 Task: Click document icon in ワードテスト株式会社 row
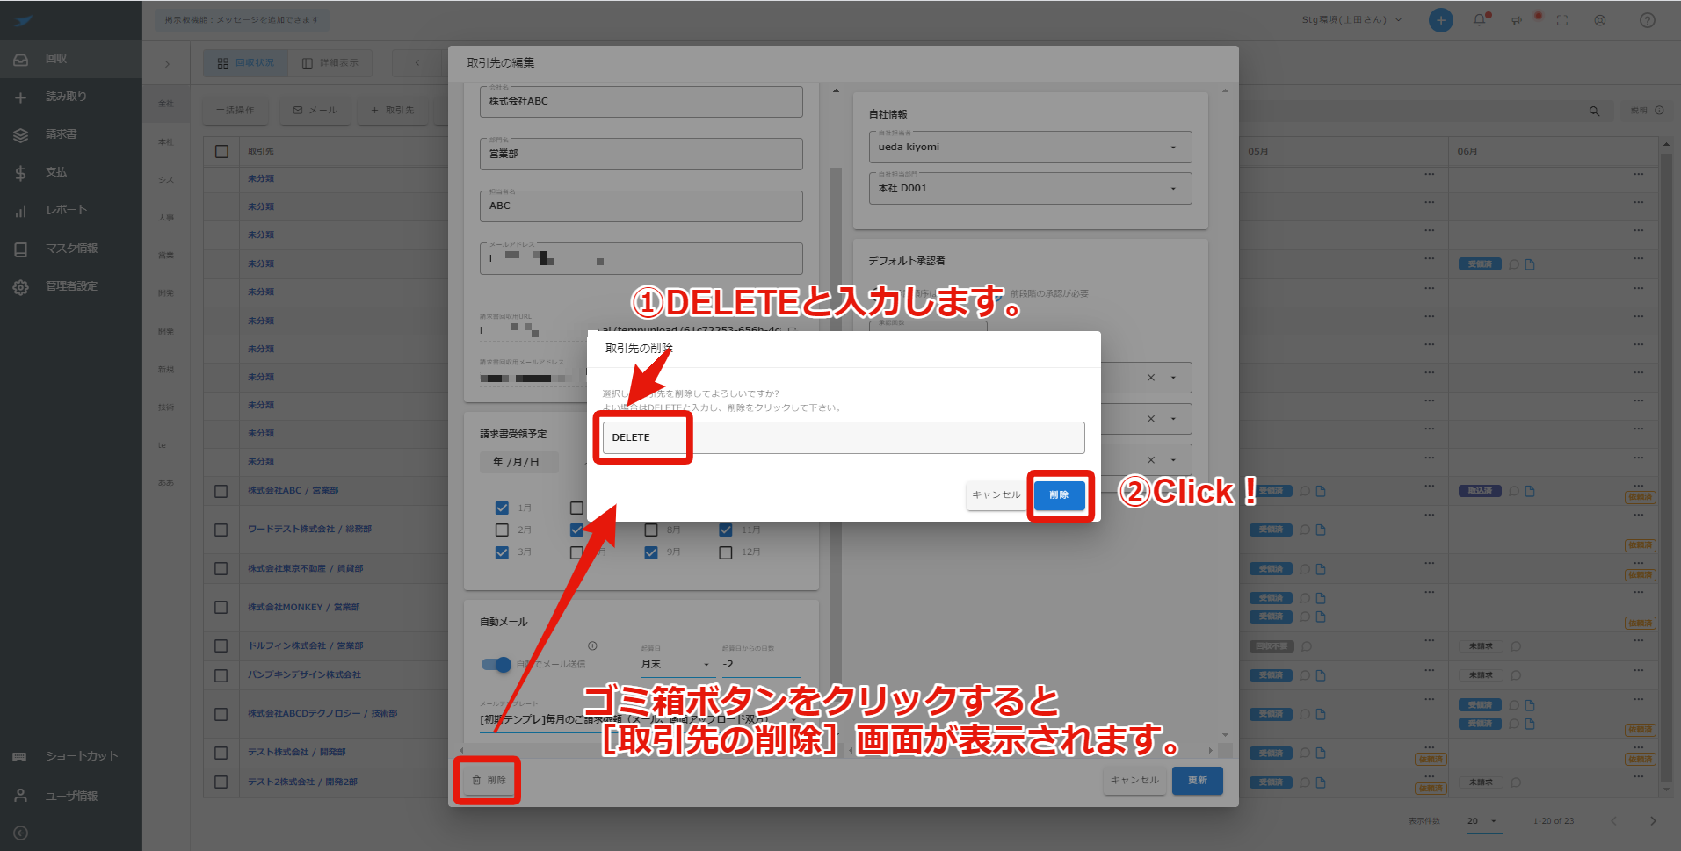pos(1321,530)
